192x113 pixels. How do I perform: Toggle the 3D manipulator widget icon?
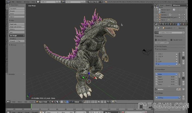[x=65, y=102]
